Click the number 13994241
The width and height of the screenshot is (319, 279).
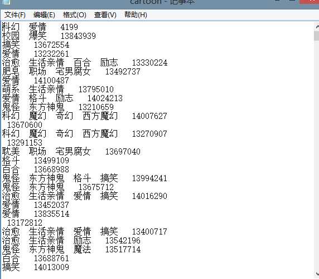pos(149,178)
